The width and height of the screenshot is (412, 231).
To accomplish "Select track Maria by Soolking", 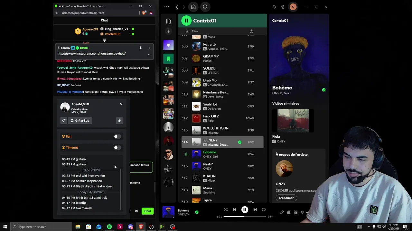I will pos(222,190).
